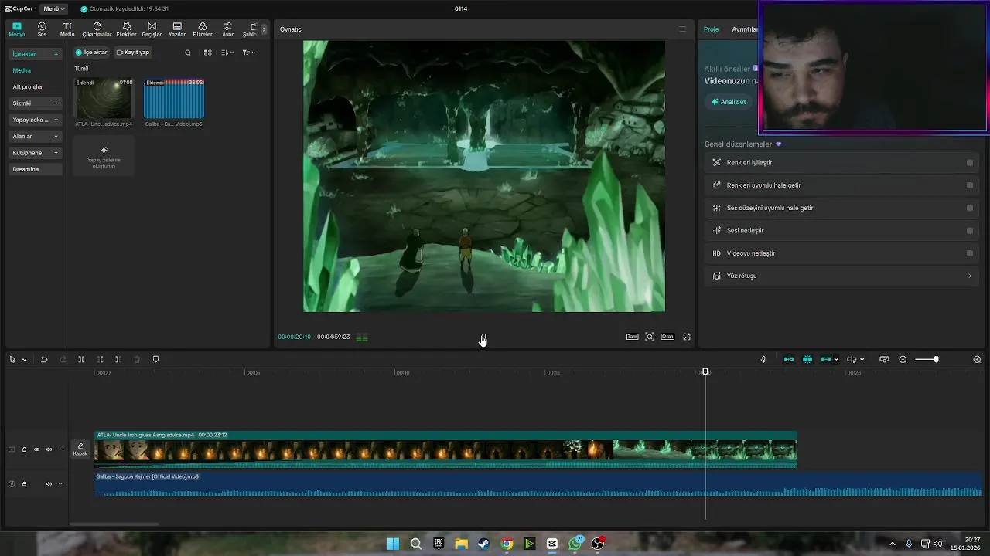
Task: Toggle clip linkage on the timeline
Action: pyautogui.click(x=826, y=360)
